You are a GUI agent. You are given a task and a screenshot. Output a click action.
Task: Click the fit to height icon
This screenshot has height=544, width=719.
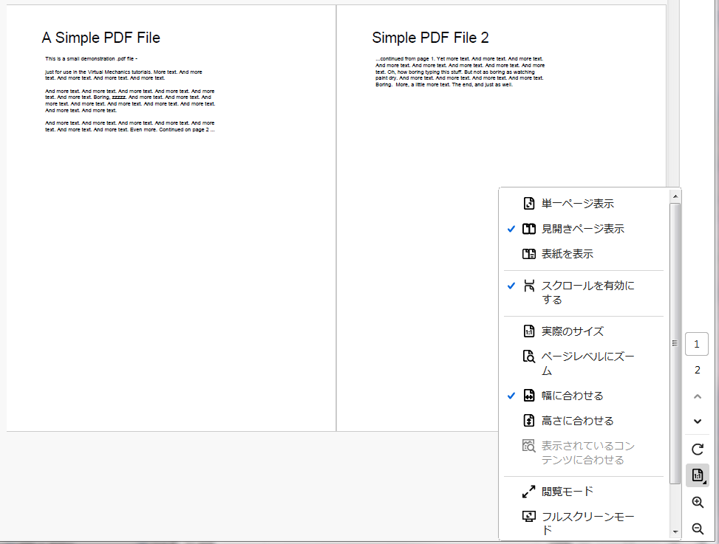[x=528, y=421]
